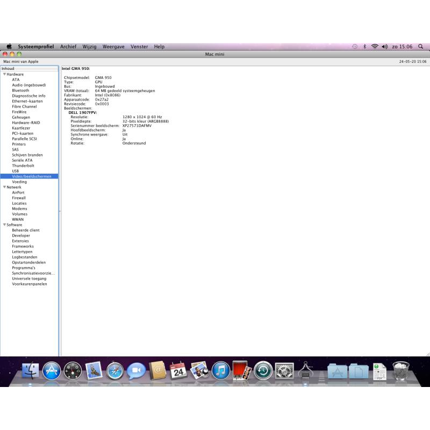
Task: Select Geheugen in sidebar
Action: pos(21,117)
